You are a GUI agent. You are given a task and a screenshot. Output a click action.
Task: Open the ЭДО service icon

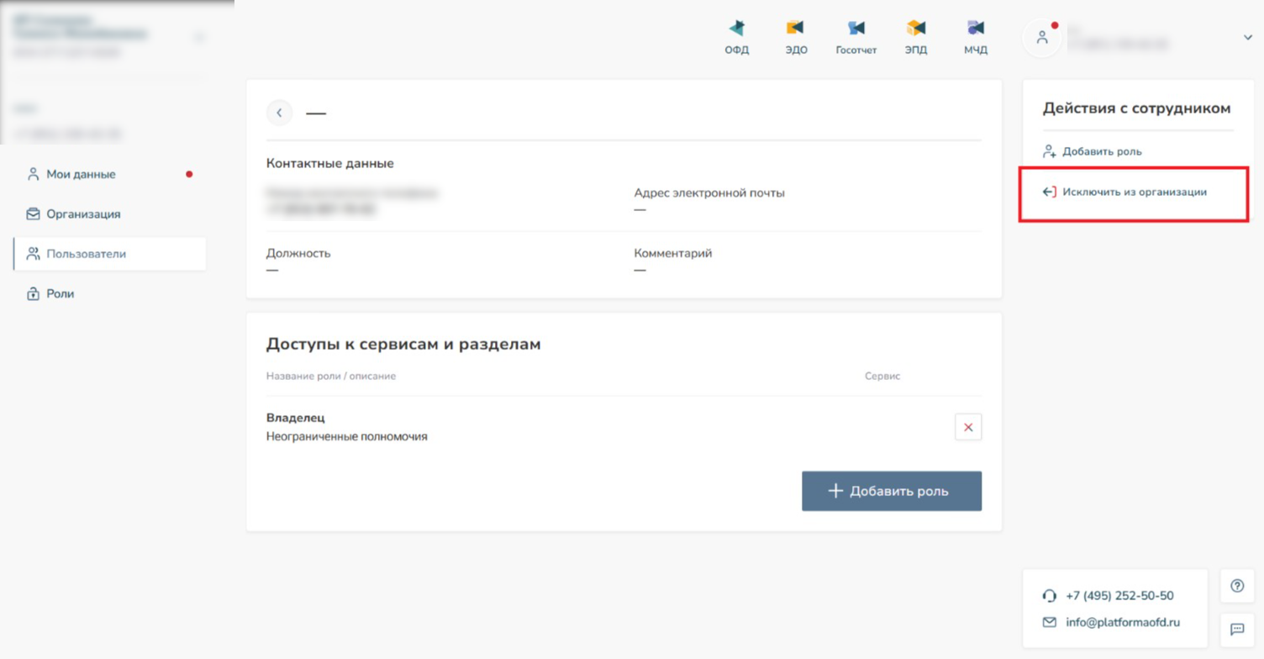(795, 37)
